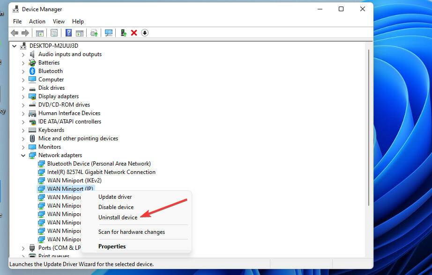The height and width of the screenshot is (275, 432).
Task: Expand the Computer node
Action: 23,80
